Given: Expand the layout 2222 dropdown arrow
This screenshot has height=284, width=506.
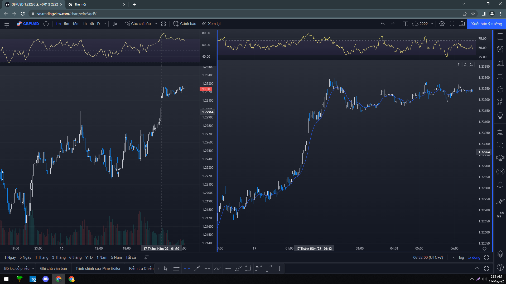Looking at the screenshot, I should tap(432, 24).
